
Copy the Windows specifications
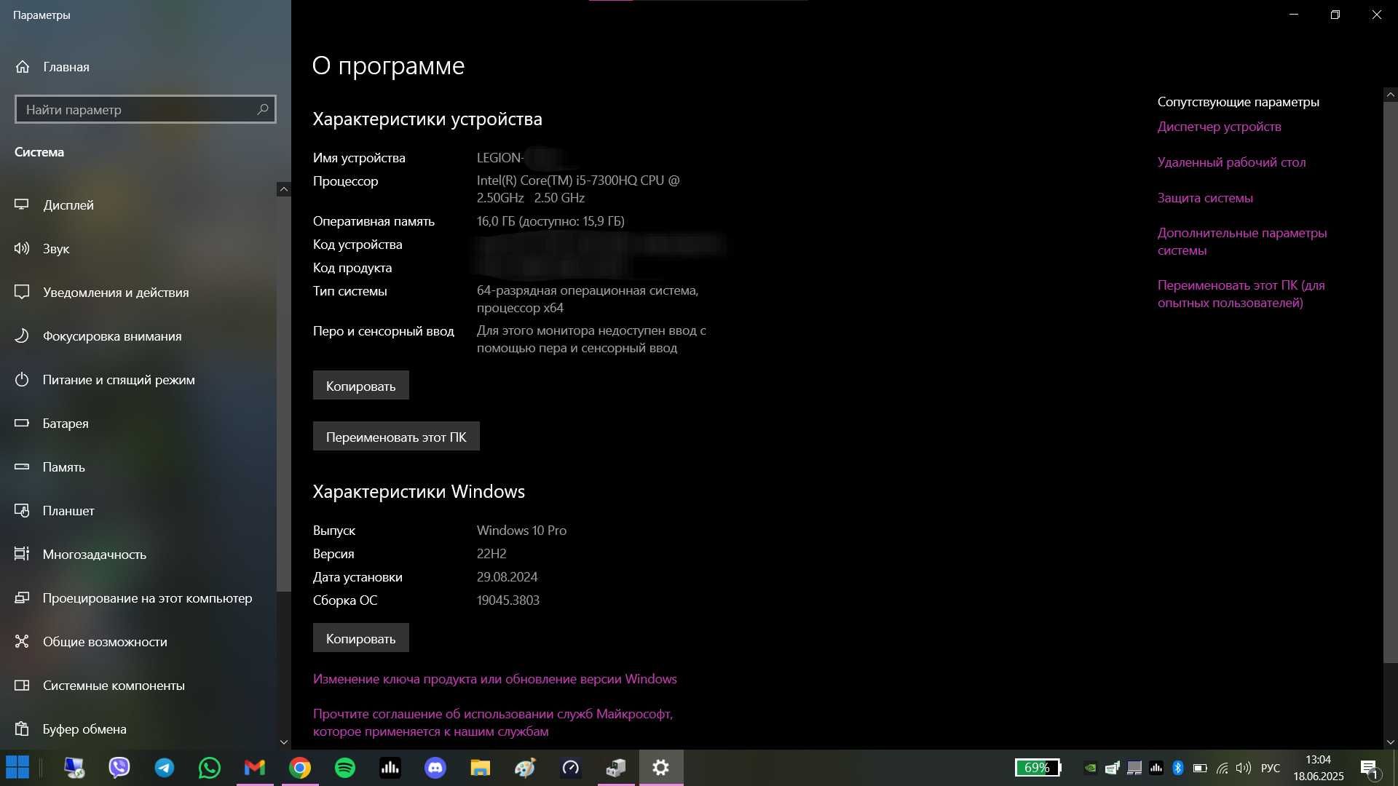[x=360, y=638]
